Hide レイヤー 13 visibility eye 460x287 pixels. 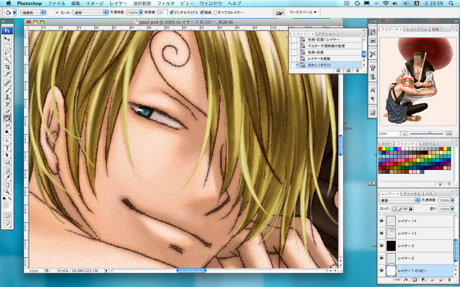[x=381, y=234]
